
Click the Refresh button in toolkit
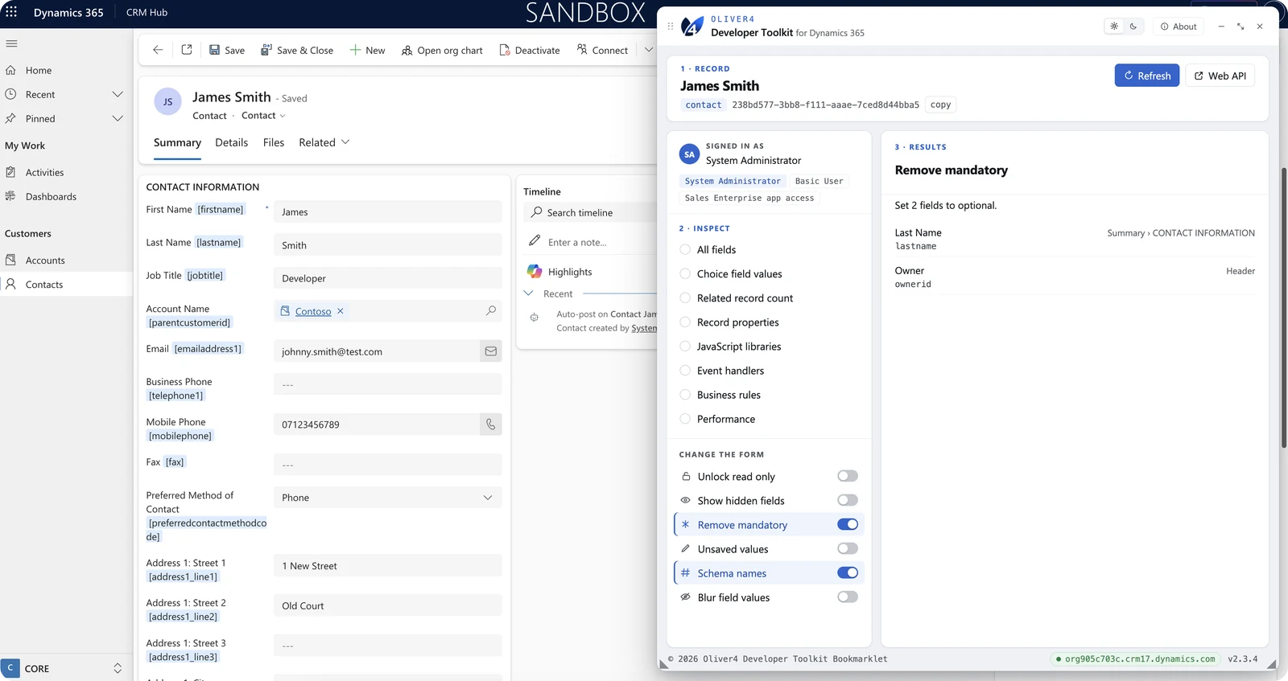tap(1147, 76)
